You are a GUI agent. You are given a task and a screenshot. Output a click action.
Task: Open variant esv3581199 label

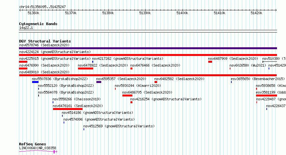pos(271,92)
